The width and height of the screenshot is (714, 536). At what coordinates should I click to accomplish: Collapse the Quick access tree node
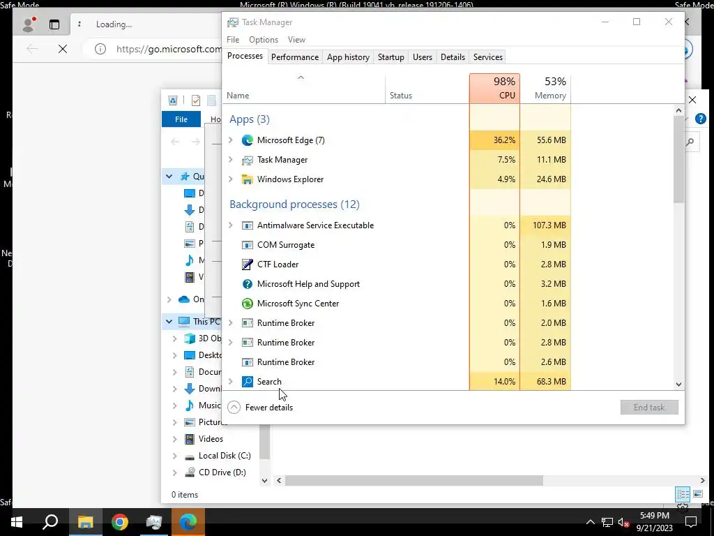[169, 177]
